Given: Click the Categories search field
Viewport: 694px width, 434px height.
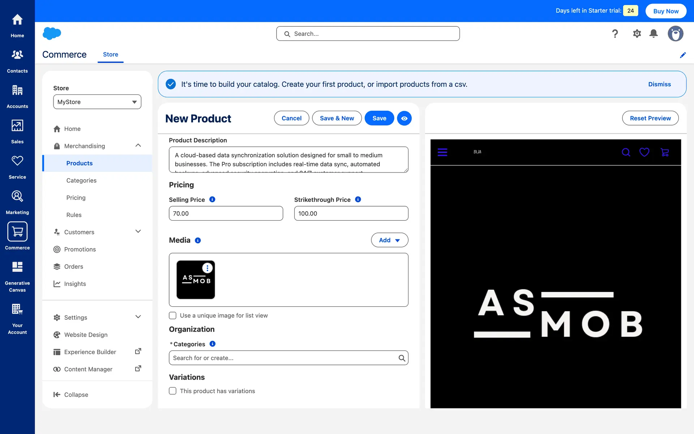Looking at the screenshot, I should click(x=284, y=358).
